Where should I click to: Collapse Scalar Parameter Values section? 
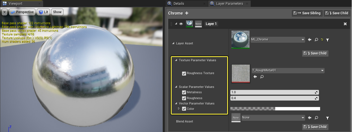click(x=176, y=87)
